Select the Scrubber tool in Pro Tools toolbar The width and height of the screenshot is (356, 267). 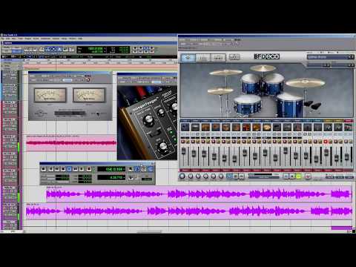coord(65,50)
